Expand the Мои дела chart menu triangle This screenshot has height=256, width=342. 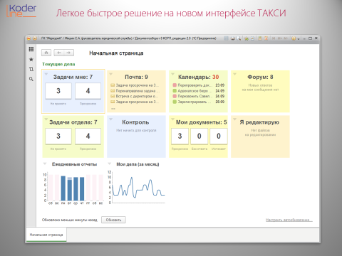point(110,164)
